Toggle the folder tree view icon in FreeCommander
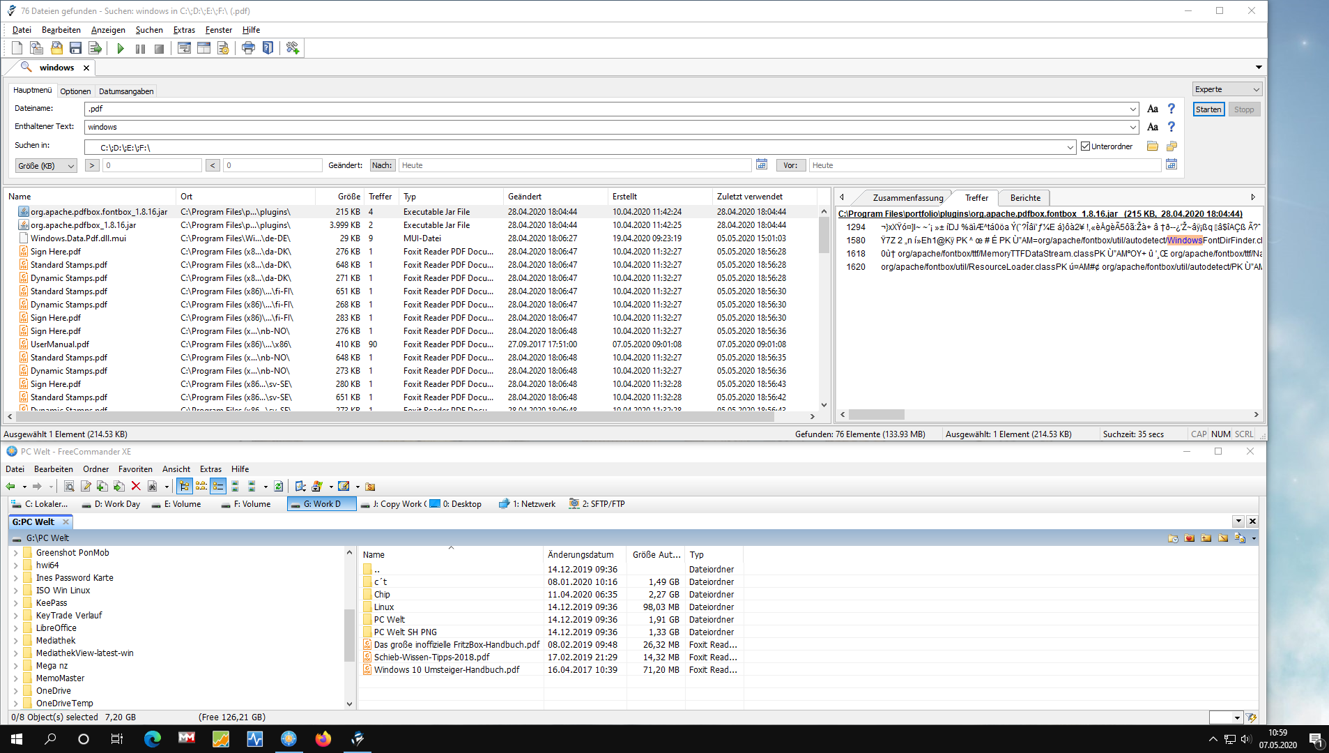The height and width of the screenshot is (753, 1329). [x=185, y=487]
